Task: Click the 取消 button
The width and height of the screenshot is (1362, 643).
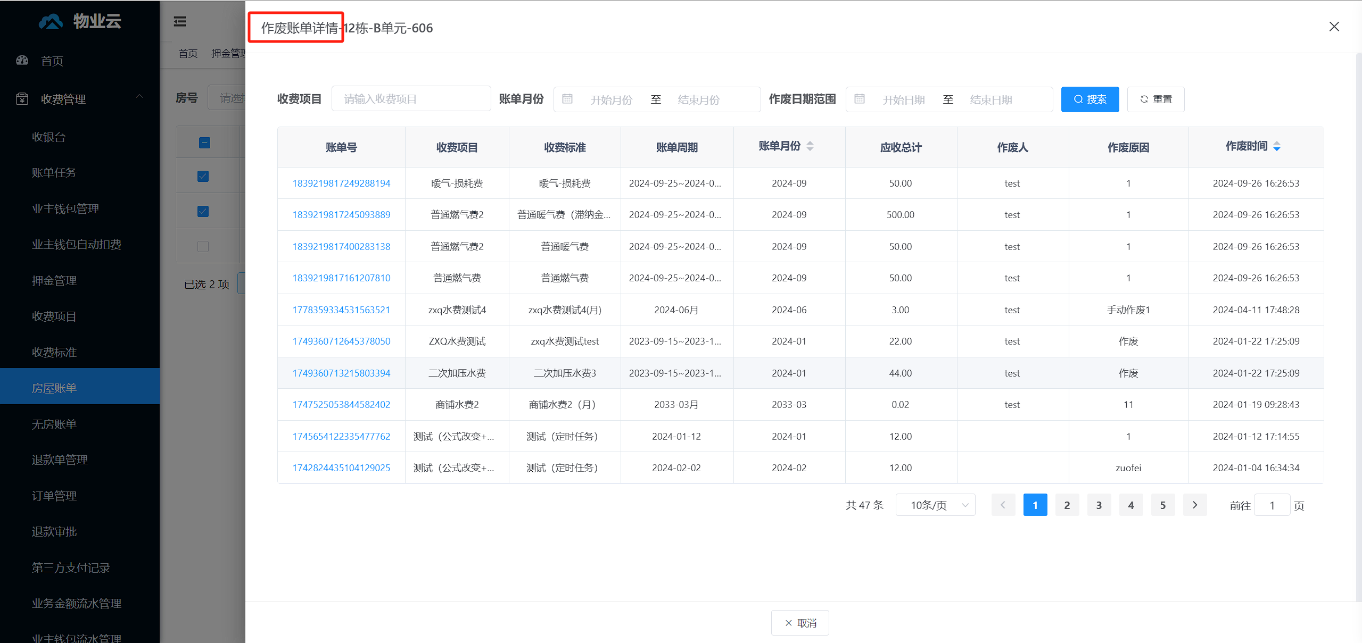Action: coord(800,622)
